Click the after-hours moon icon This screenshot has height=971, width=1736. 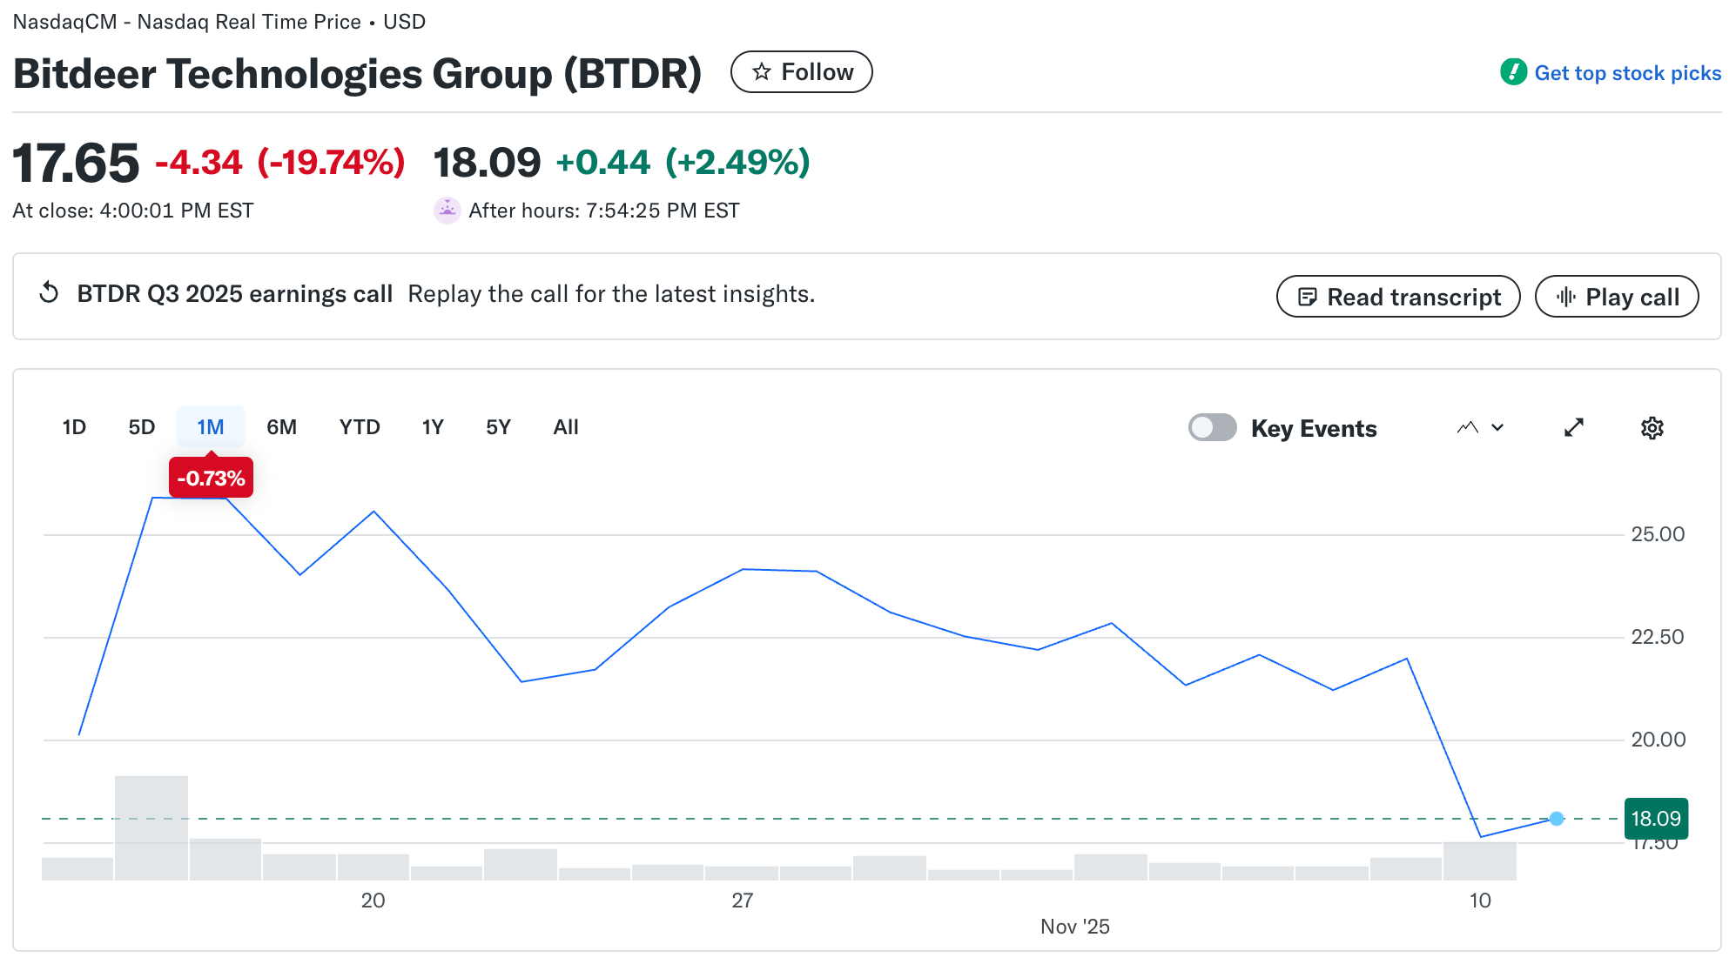447,210
